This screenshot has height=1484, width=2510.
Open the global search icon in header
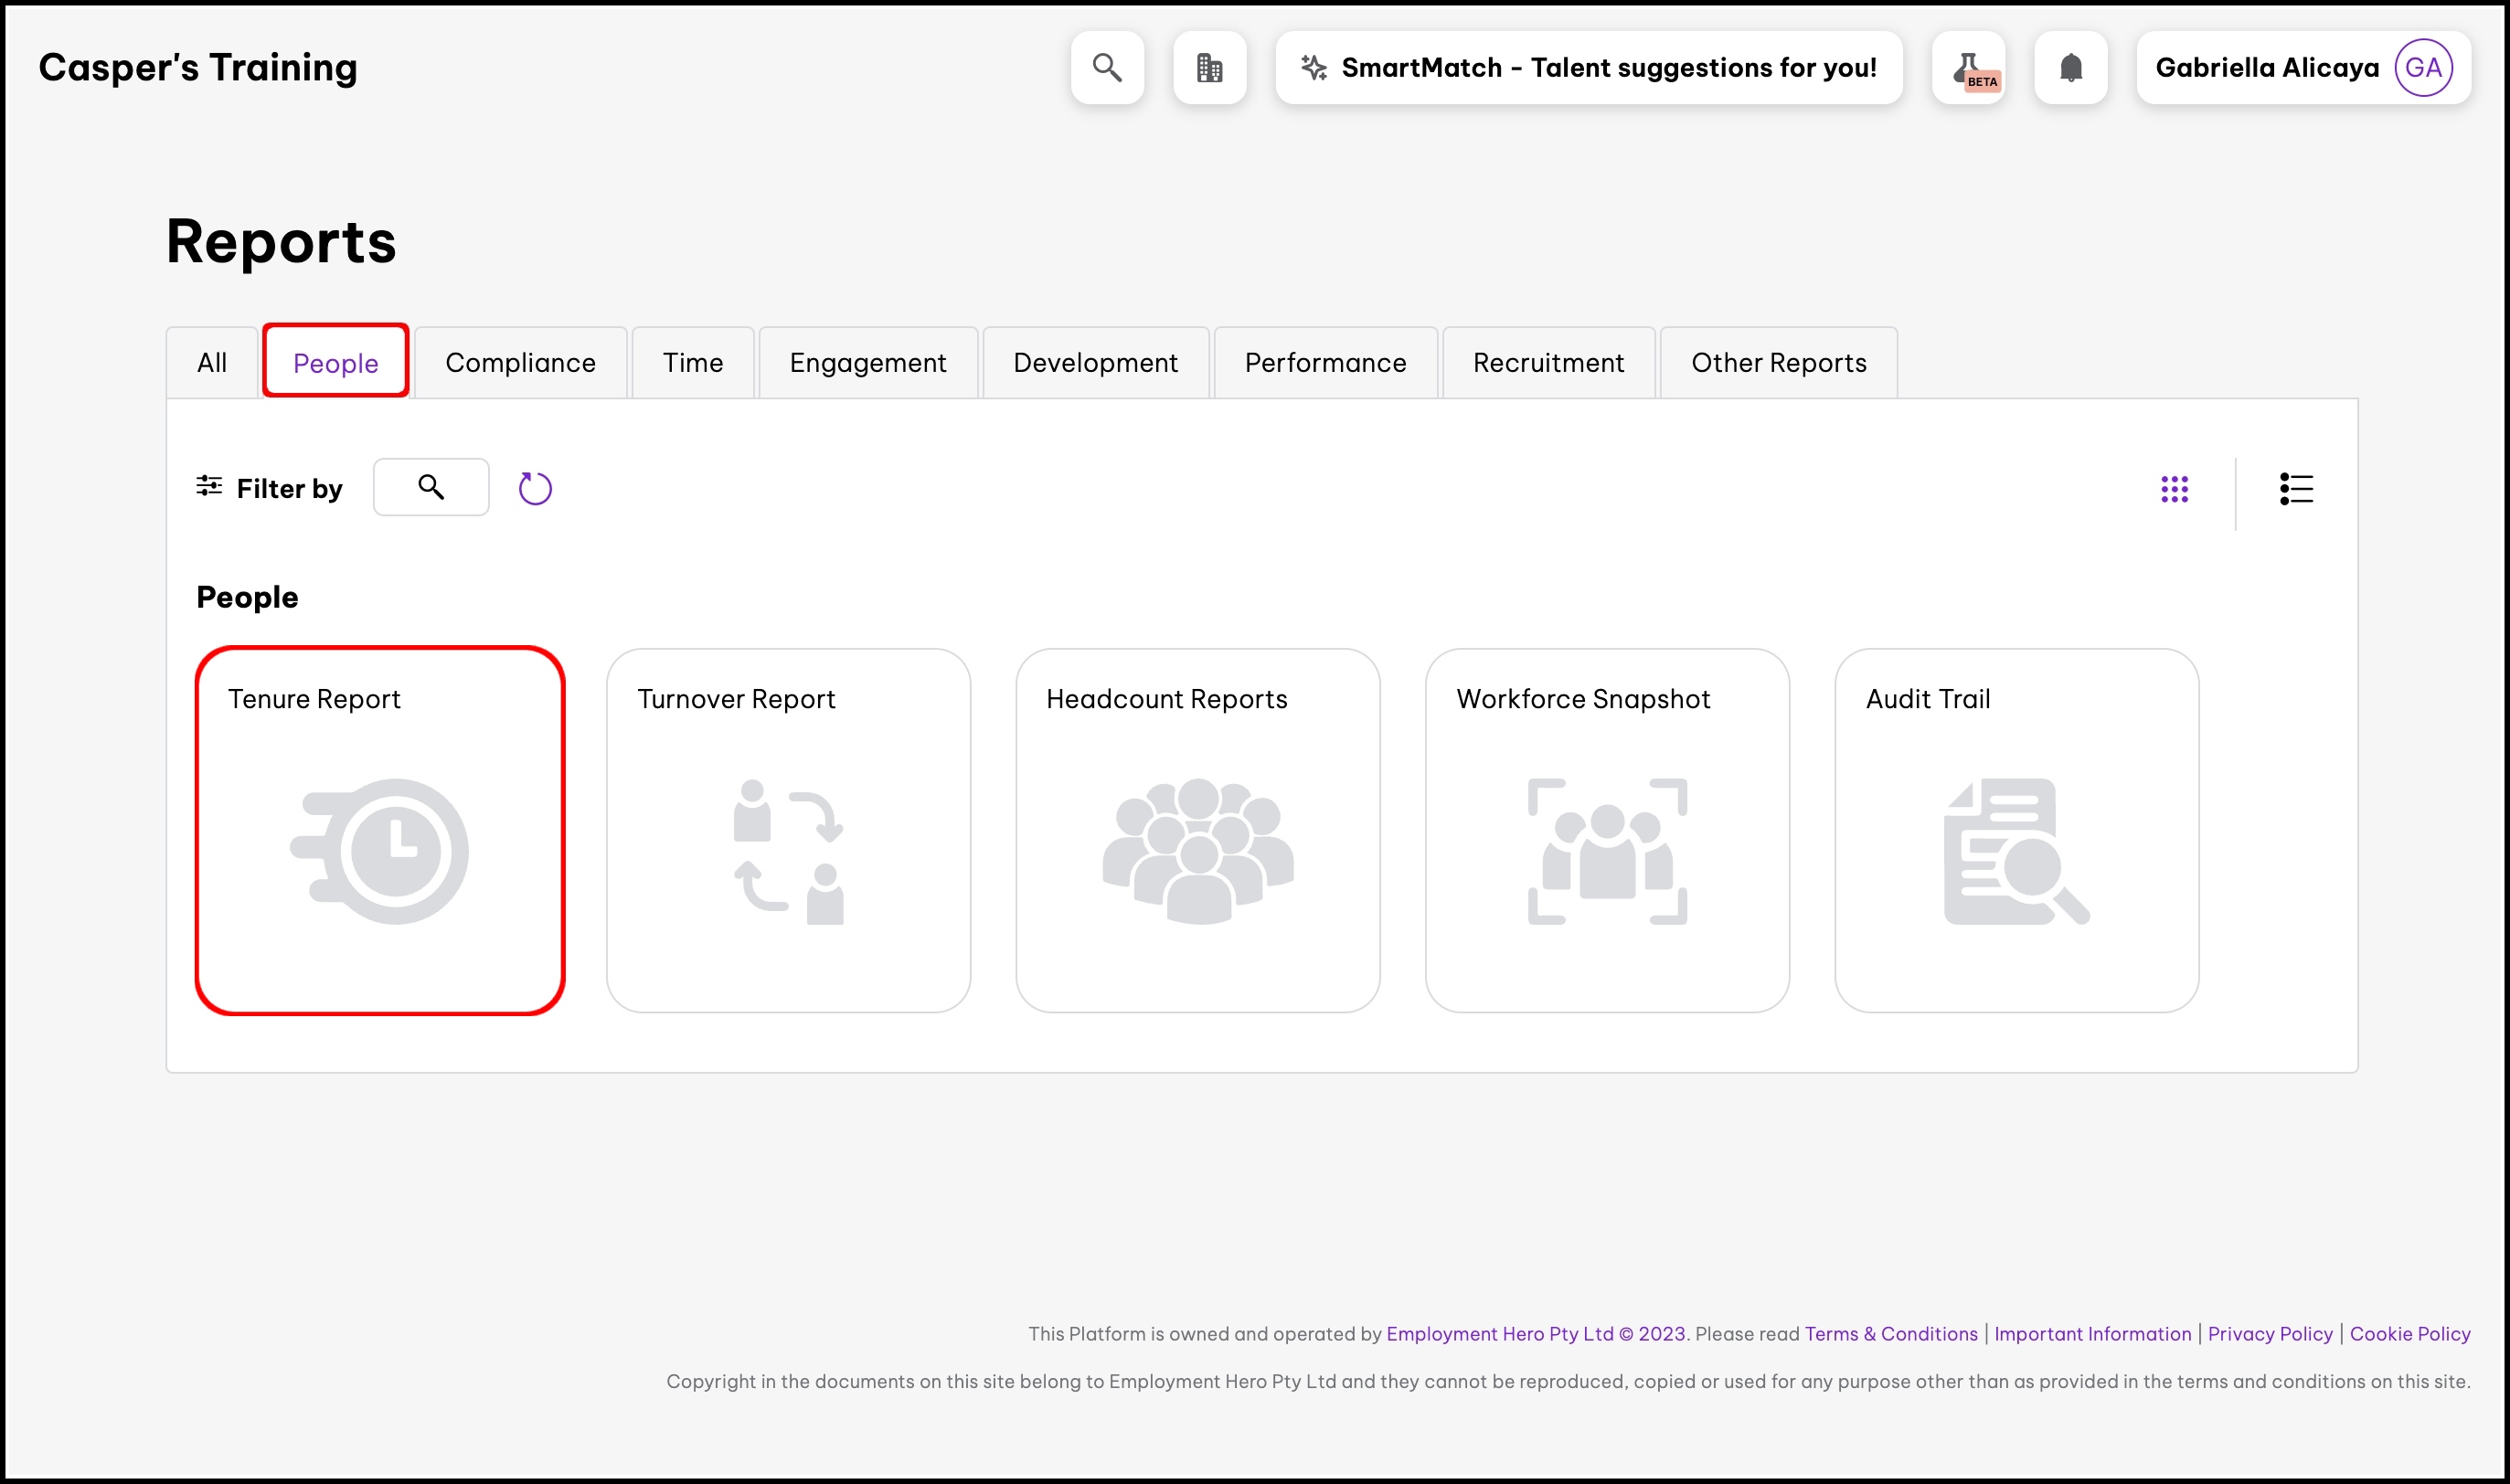click(1107, 67)
